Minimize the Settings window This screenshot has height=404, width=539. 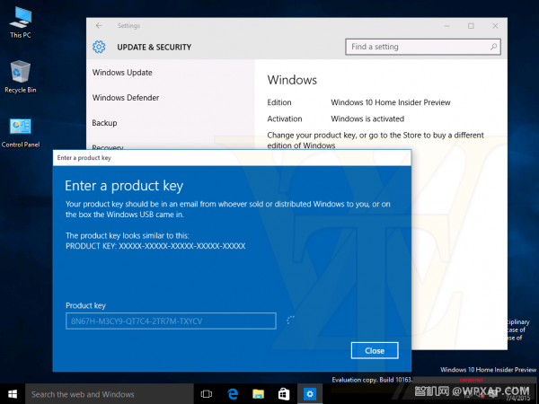(x=446, y=26)
